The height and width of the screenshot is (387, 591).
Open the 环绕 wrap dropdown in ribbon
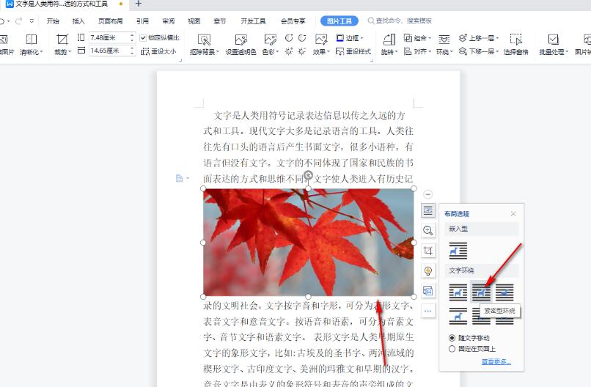click(x=443, y=52)
